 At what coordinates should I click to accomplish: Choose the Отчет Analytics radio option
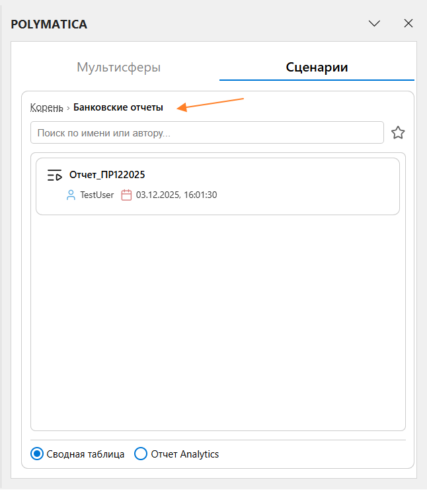click(140, 454)
